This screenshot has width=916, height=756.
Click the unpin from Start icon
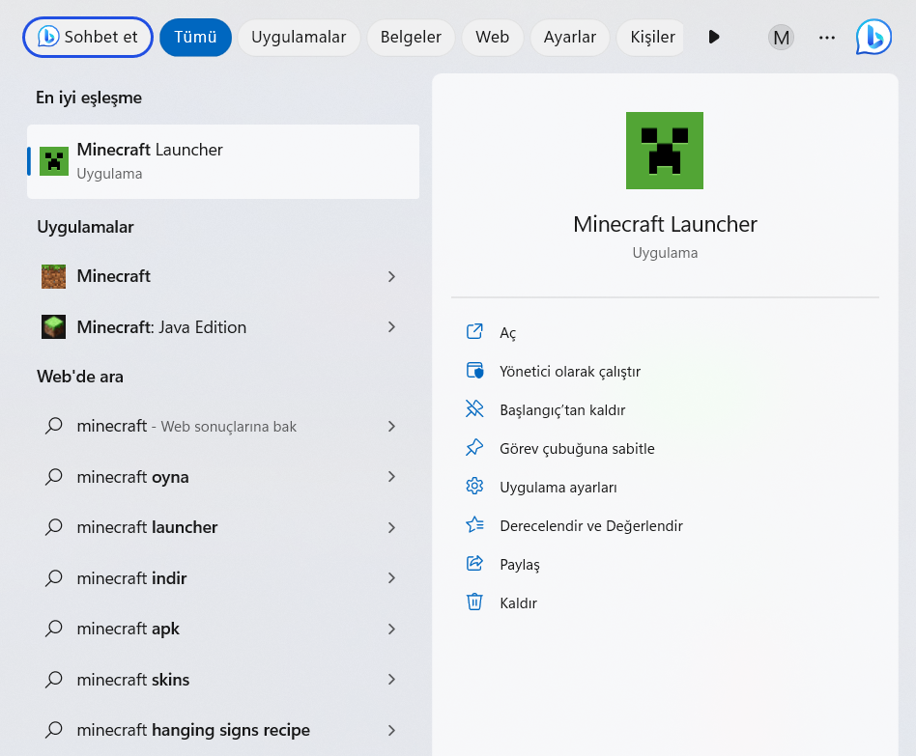point(474,408)
